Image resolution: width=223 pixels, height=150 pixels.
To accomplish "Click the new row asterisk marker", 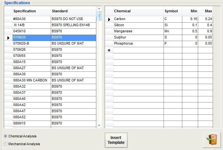I will point(109,50).
